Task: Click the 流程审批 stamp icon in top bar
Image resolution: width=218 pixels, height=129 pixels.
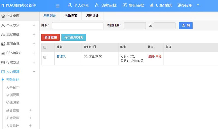Action: pos(97,5)
